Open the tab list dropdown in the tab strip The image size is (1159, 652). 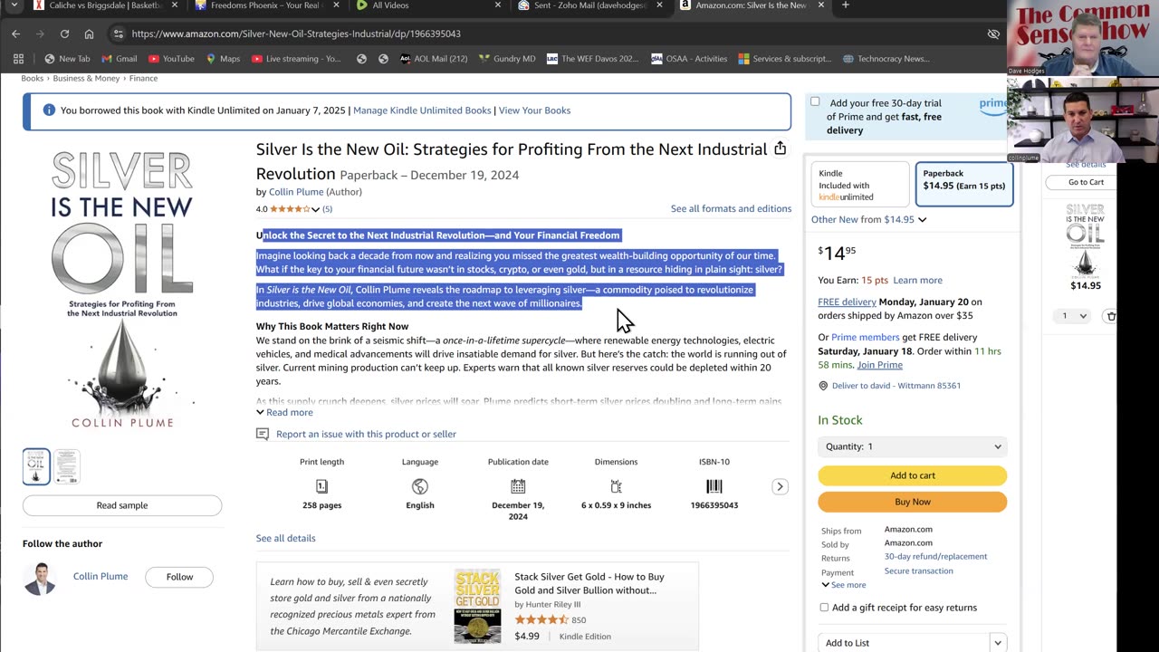coord(14,5)
